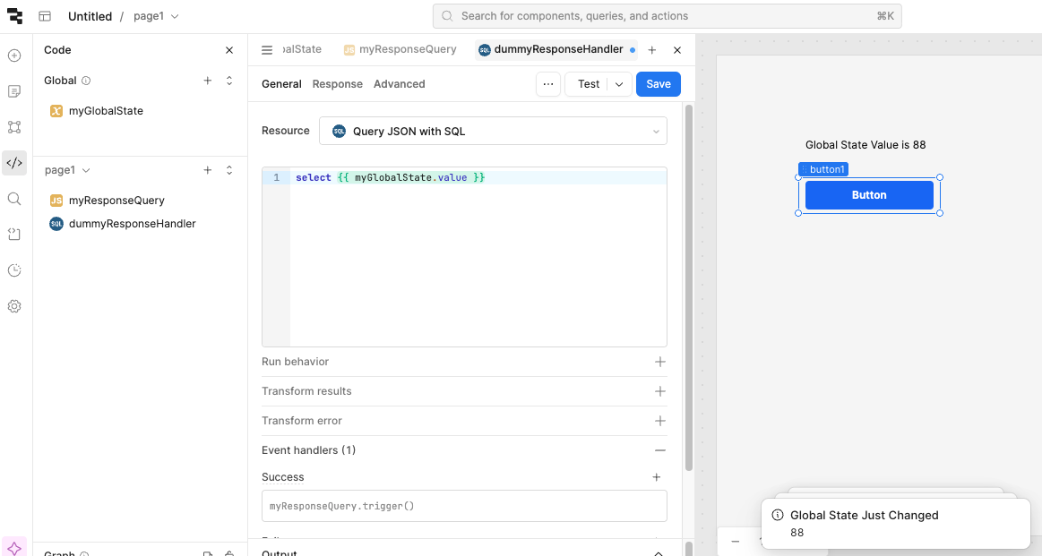Open the Search magnifier icon in left sidebar
The image size is (1042, 556).
[x=14, y=199]
